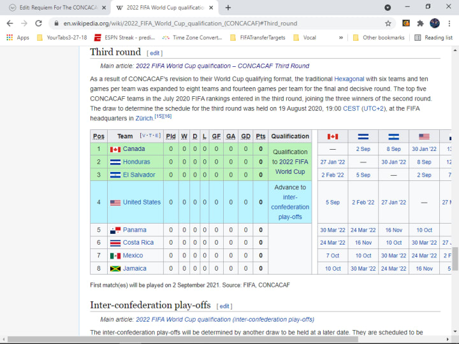Click the horizontal page scrollbar
459x344 pixels.
tap(183, 340)
